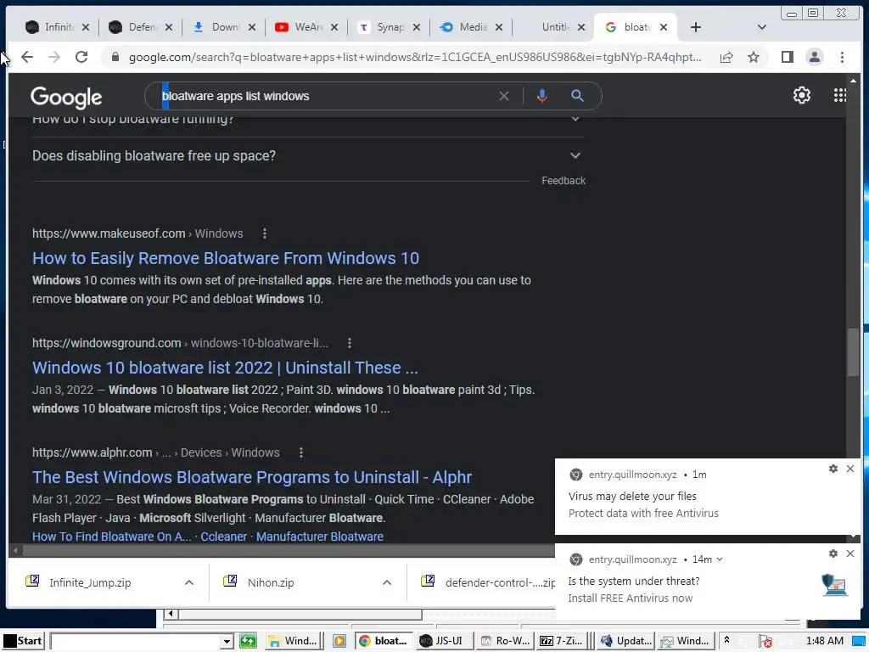
Task: Click the page vertical scrollbar thumb
Action: 853,352
